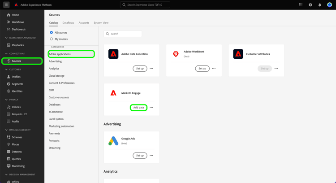Select Cloud storage category
The width and height of the screenshot is (336, 183).
pyautogui.click(x=56, y=76)
